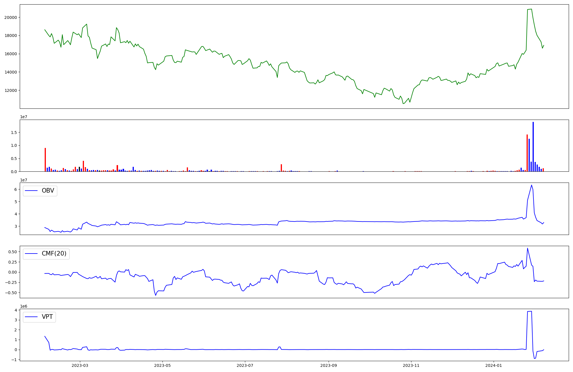Click the 2023-05 x-axis tick label

162,365
